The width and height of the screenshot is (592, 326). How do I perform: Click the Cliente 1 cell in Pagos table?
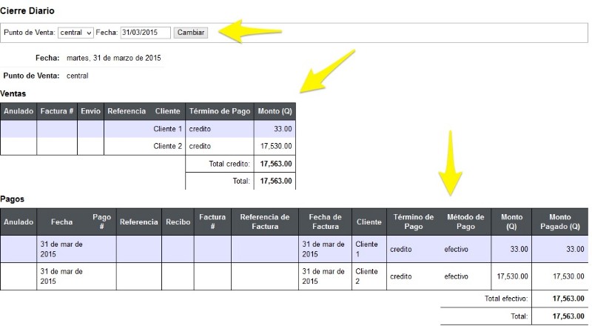tap(369, 249)
